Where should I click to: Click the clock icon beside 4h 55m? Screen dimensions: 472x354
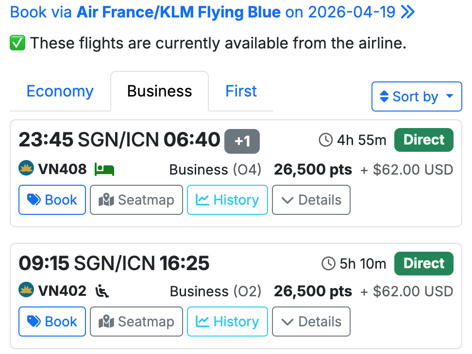(x=325, y=141)
